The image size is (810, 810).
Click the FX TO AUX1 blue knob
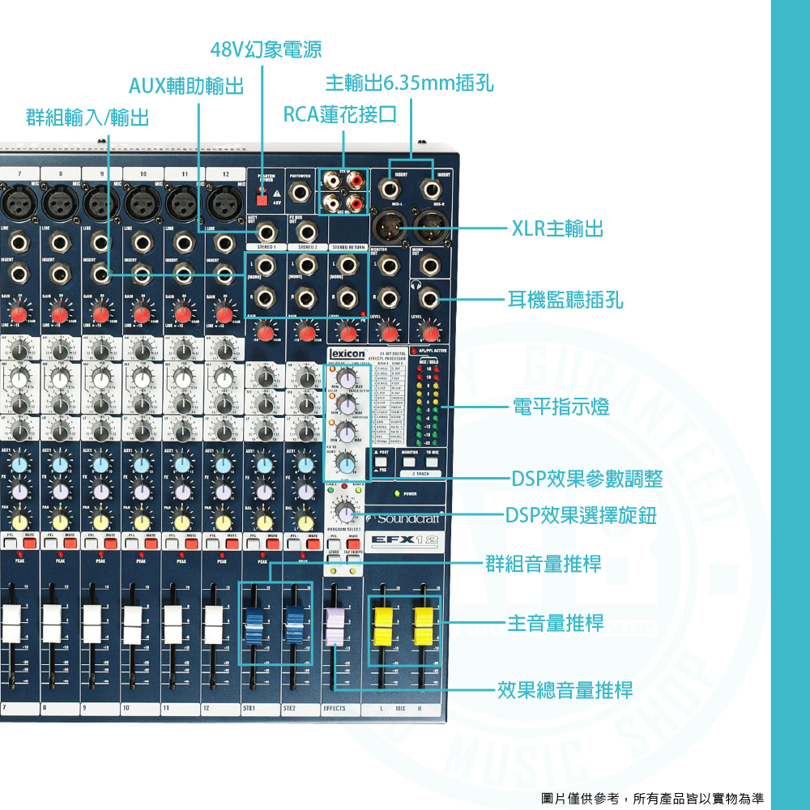coord(345,463)
